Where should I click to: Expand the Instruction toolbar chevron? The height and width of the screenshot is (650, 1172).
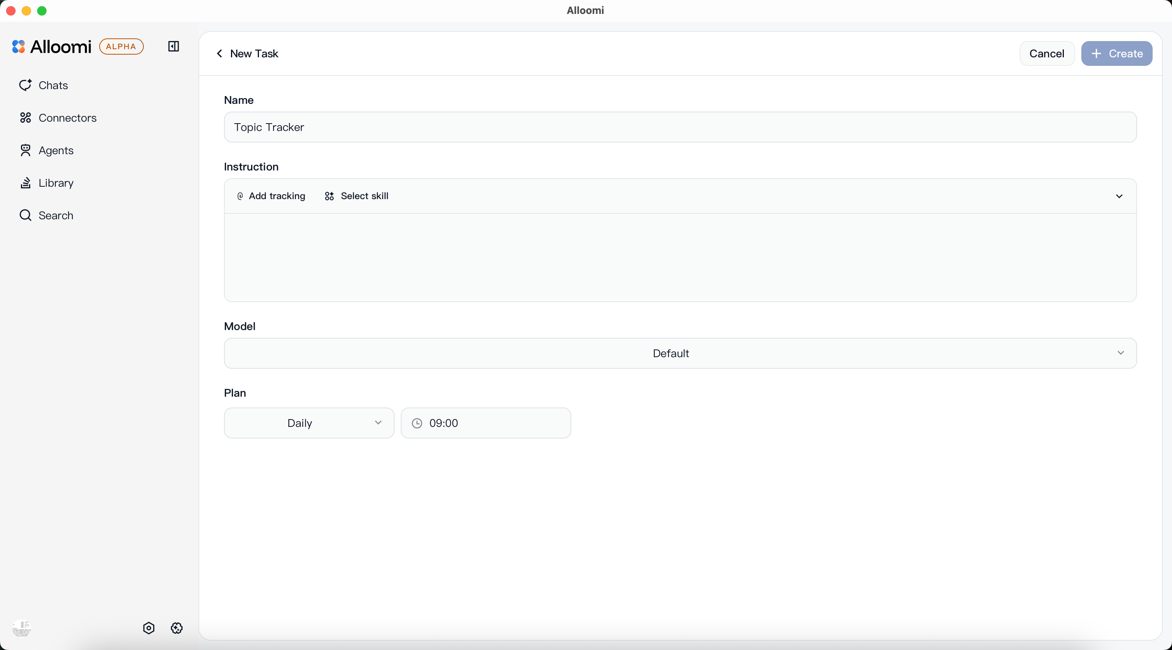point(1119,196)
